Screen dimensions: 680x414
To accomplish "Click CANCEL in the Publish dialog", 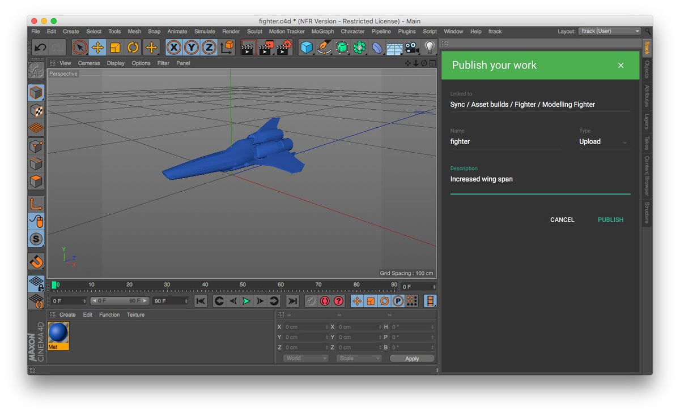I will [x=562, y=219].
